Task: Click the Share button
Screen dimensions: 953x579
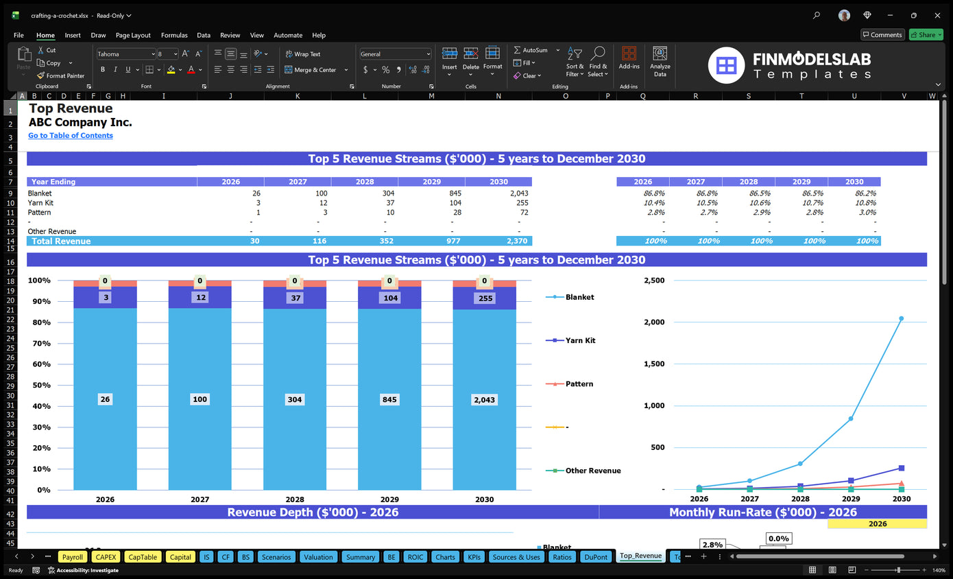Action: tap(926, 34)
